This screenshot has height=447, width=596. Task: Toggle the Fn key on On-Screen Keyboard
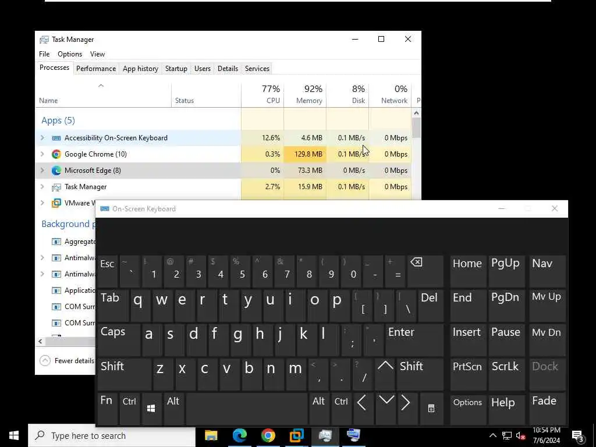[x=107, y=408]
